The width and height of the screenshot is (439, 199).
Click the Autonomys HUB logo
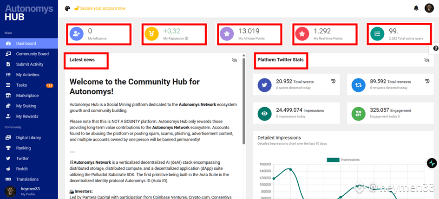(29, 13)
